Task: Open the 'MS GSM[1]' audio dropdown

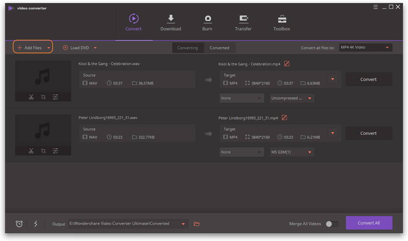Action: pos(292,152)
